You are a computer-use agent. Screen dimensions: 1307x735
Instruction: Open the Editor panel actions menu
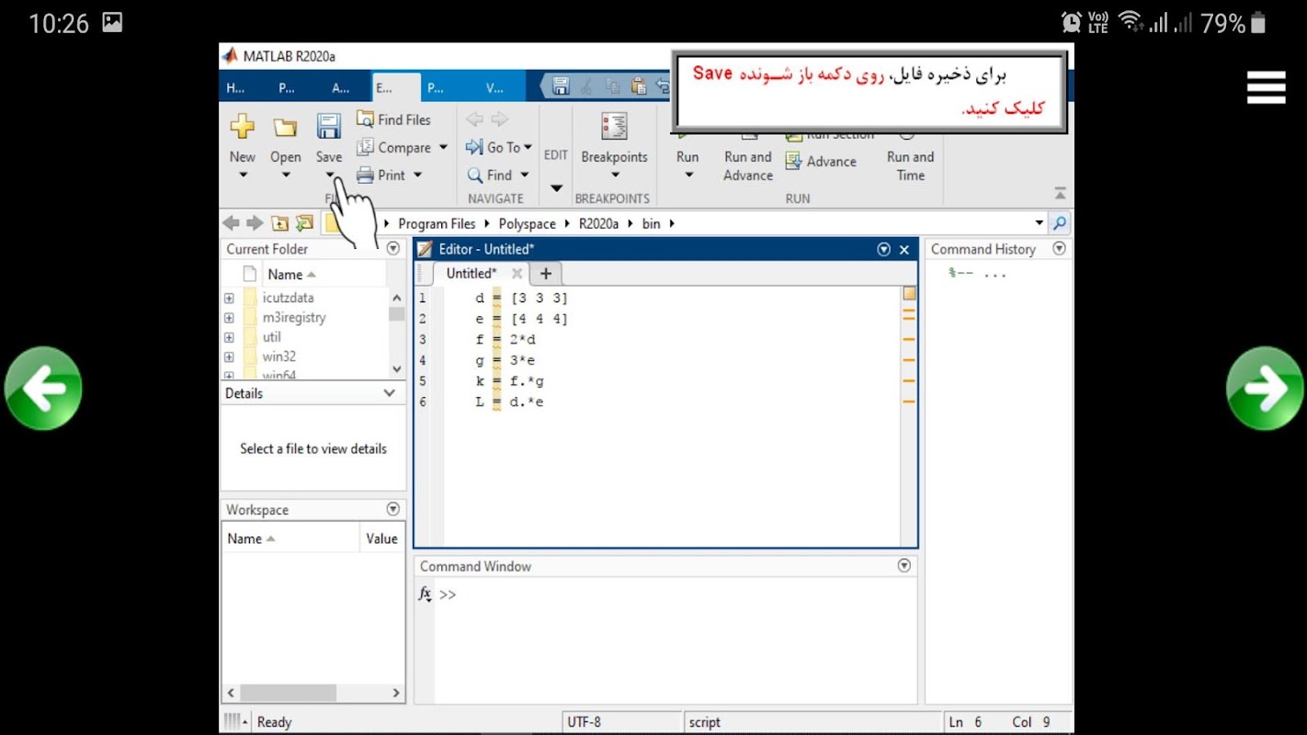884,250
